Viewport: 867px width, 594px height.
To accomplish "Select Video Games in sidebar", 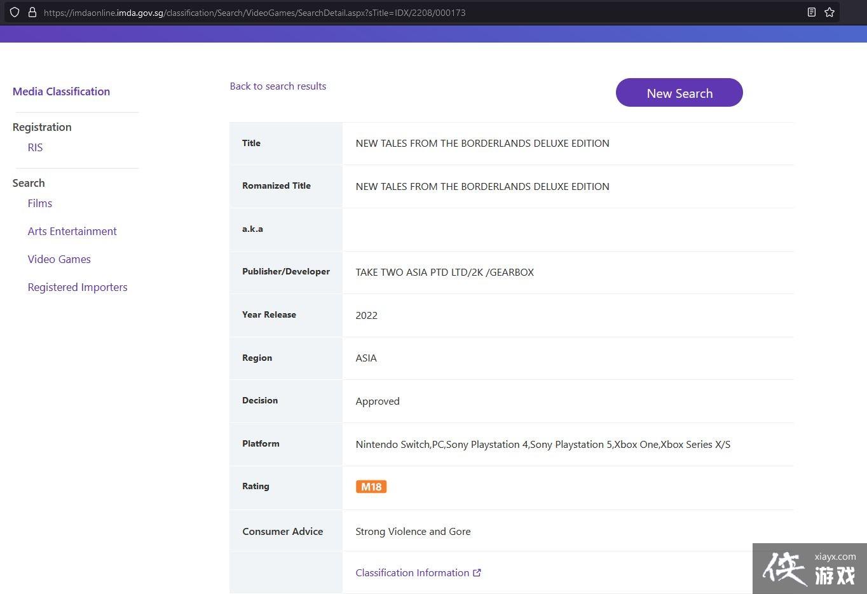I will click(x=59, y=259).
